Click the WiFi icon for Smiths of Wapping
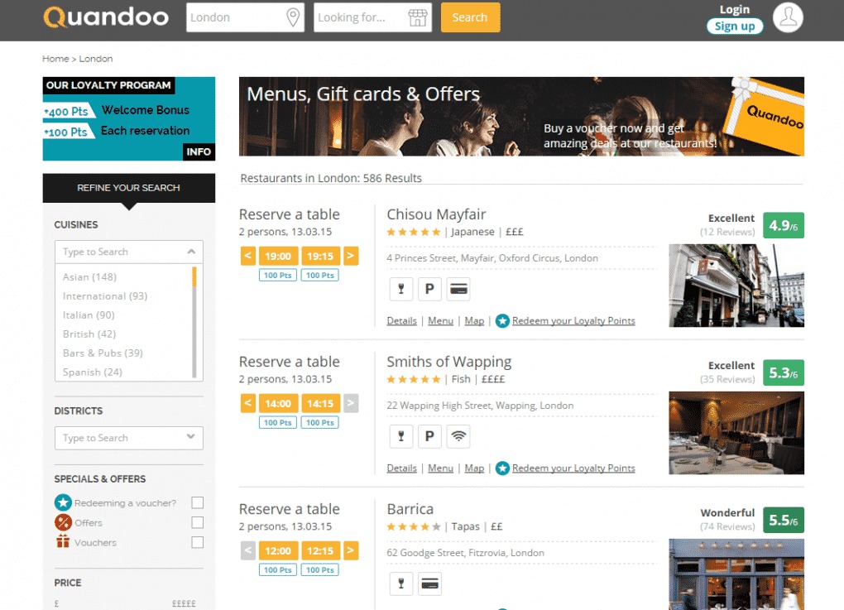 pos(458,436)
